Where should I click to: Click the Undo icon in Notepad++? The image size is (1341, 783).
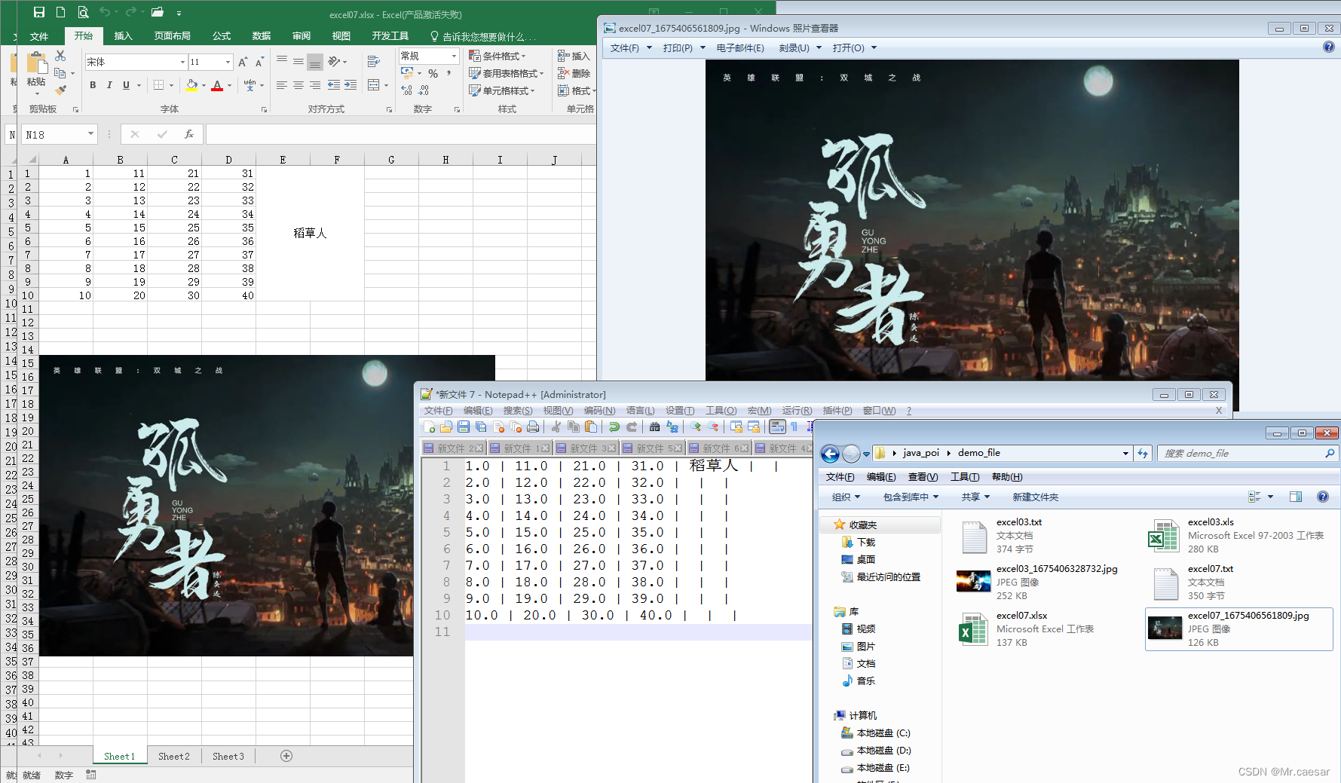click(x=614, y=427)
